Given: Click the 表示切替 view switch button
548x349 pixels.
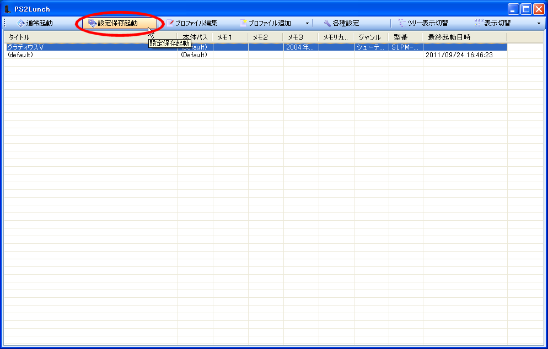Looking at the screenshot, I should pos(493,23).
